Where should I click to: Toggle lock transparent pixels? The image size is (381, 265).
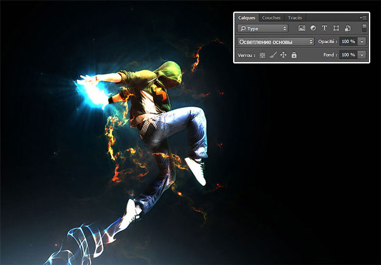click(x=262, y=55)
